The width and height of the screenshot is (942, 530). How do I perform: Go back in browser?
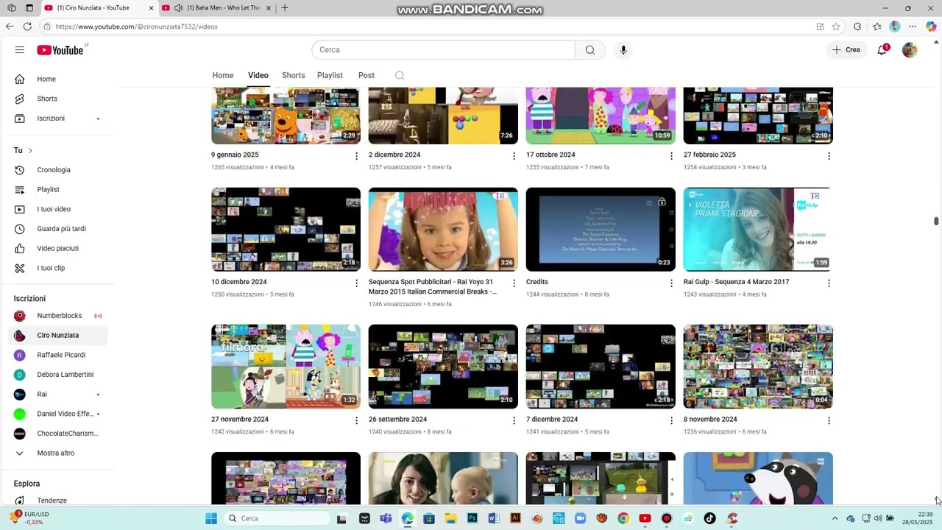[10, 26]
